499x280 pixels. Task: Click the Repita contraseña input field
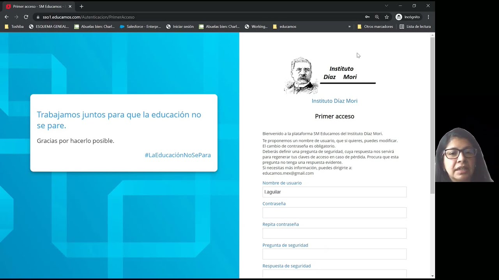[x=334, y=233]
